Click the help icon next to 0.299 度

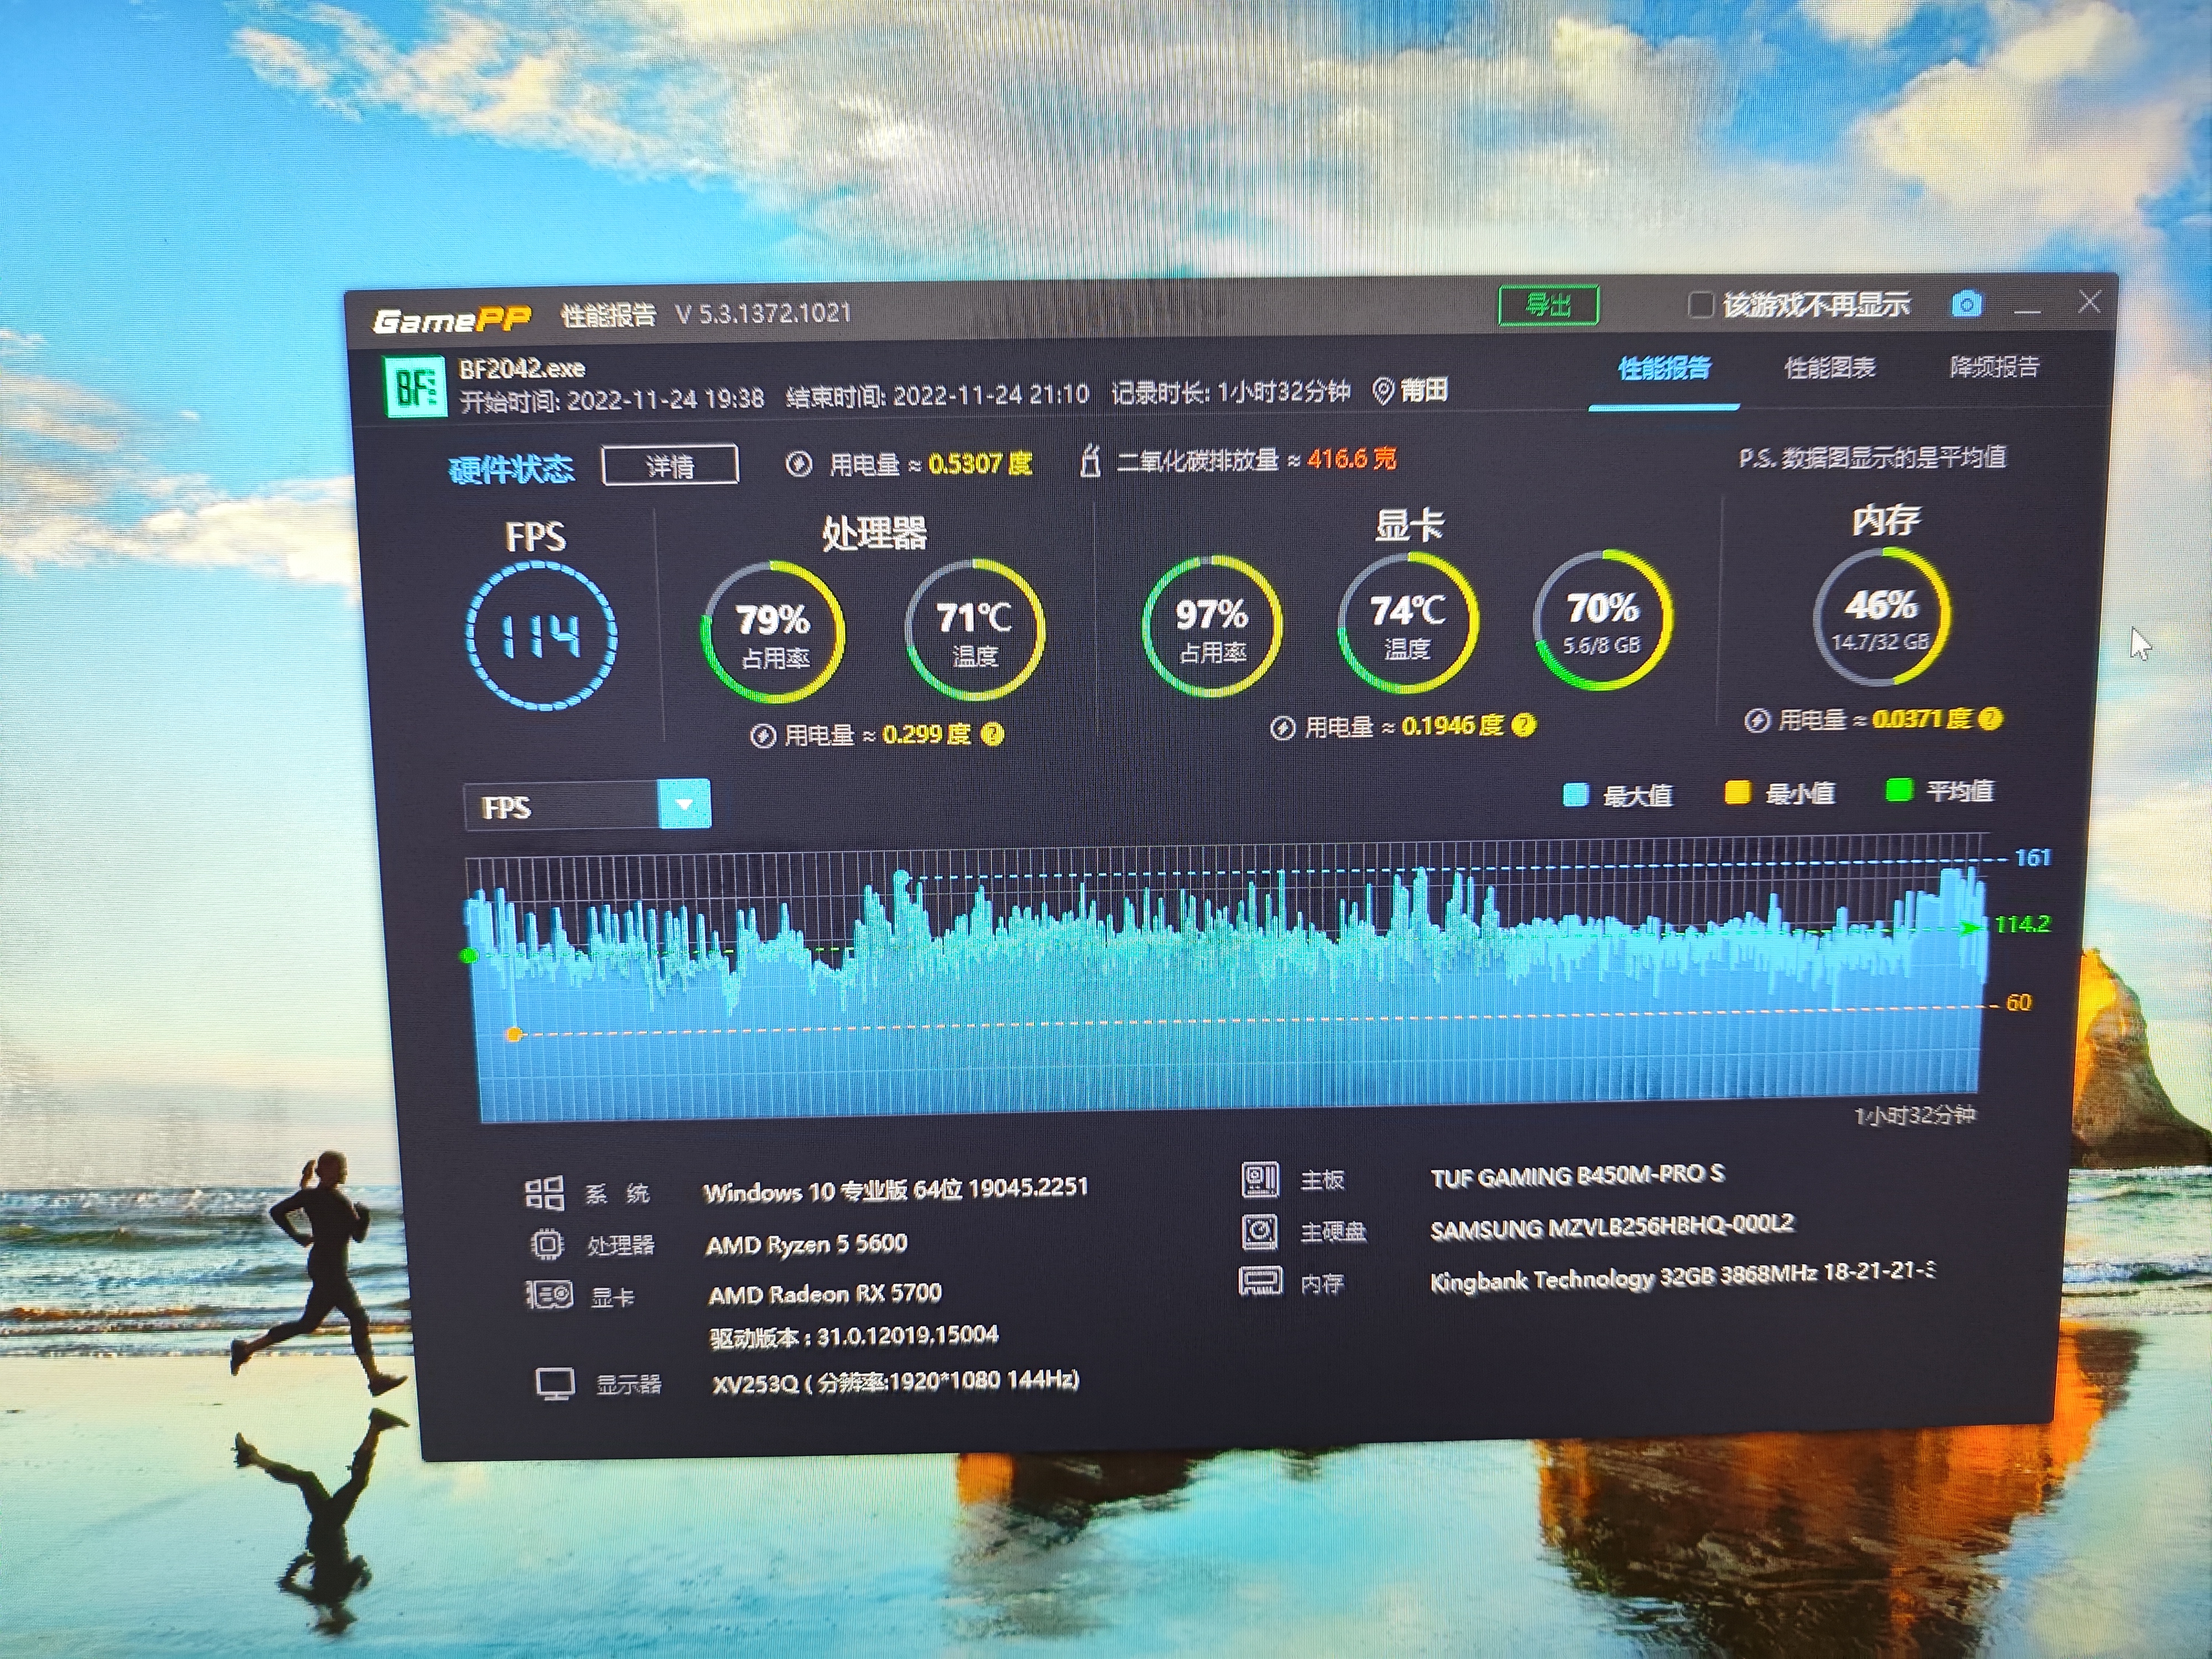coord(992,734)
